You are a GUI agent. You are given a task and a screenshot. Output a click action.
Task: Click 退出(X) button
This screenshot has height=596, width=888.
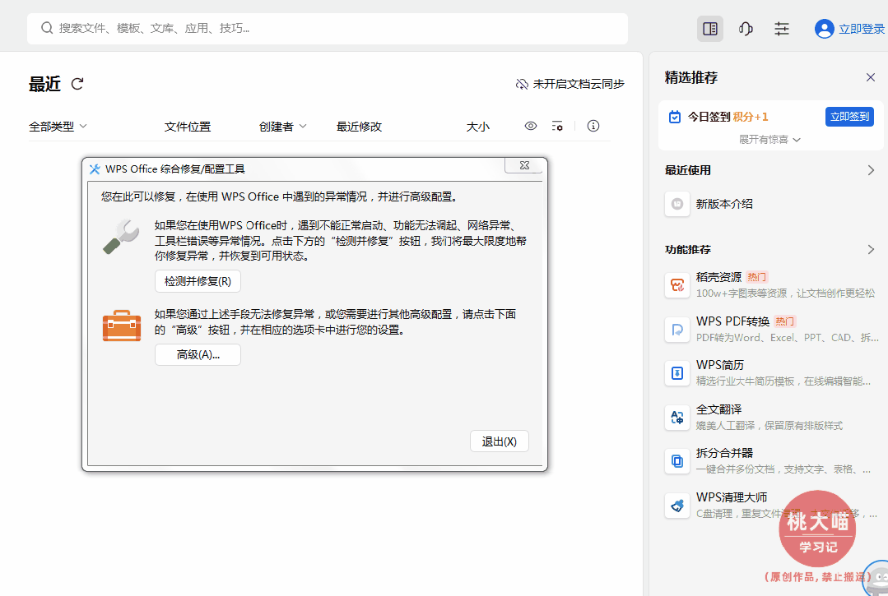pyautogui.click(x=500, y=441)
